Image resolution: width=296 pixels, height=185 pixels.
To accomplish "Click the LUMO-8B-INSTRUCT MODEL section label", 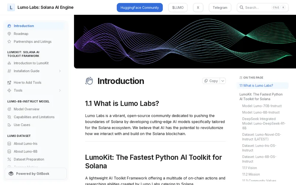I will pos(28,101).
